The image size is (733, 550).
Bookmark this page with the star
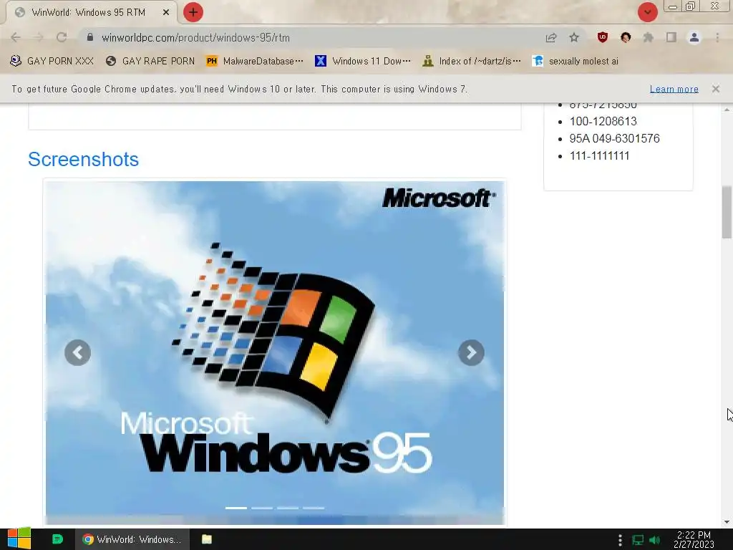(x=574, y=37)
